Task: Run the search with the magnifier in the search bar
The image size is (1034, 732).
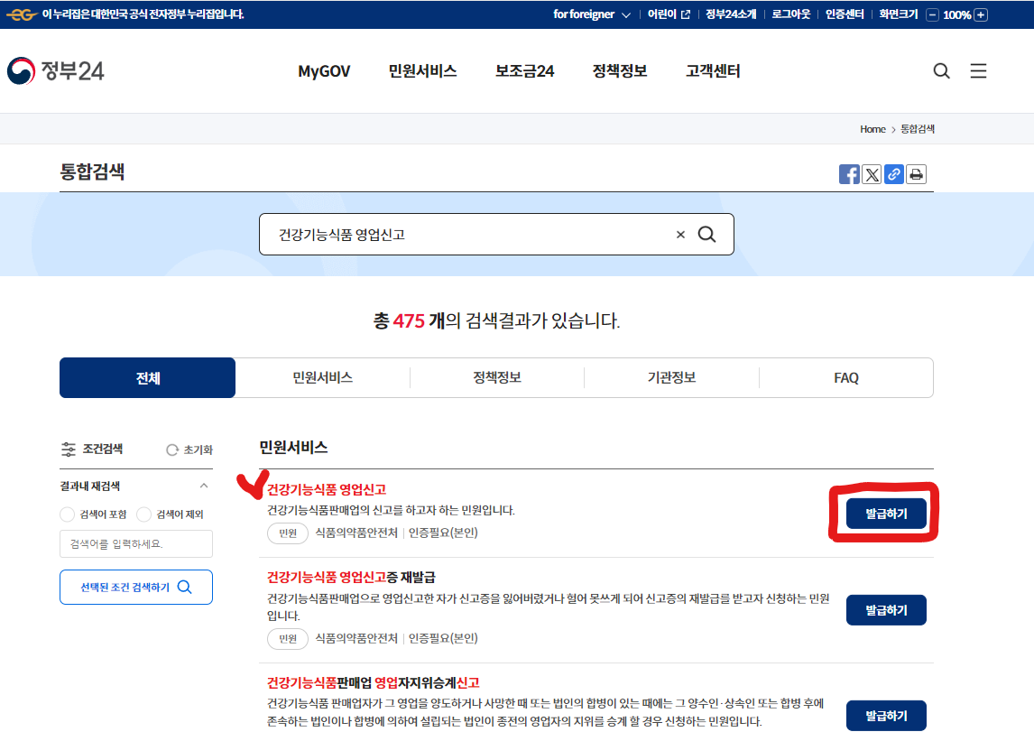Action: click(x=706, y=234)
